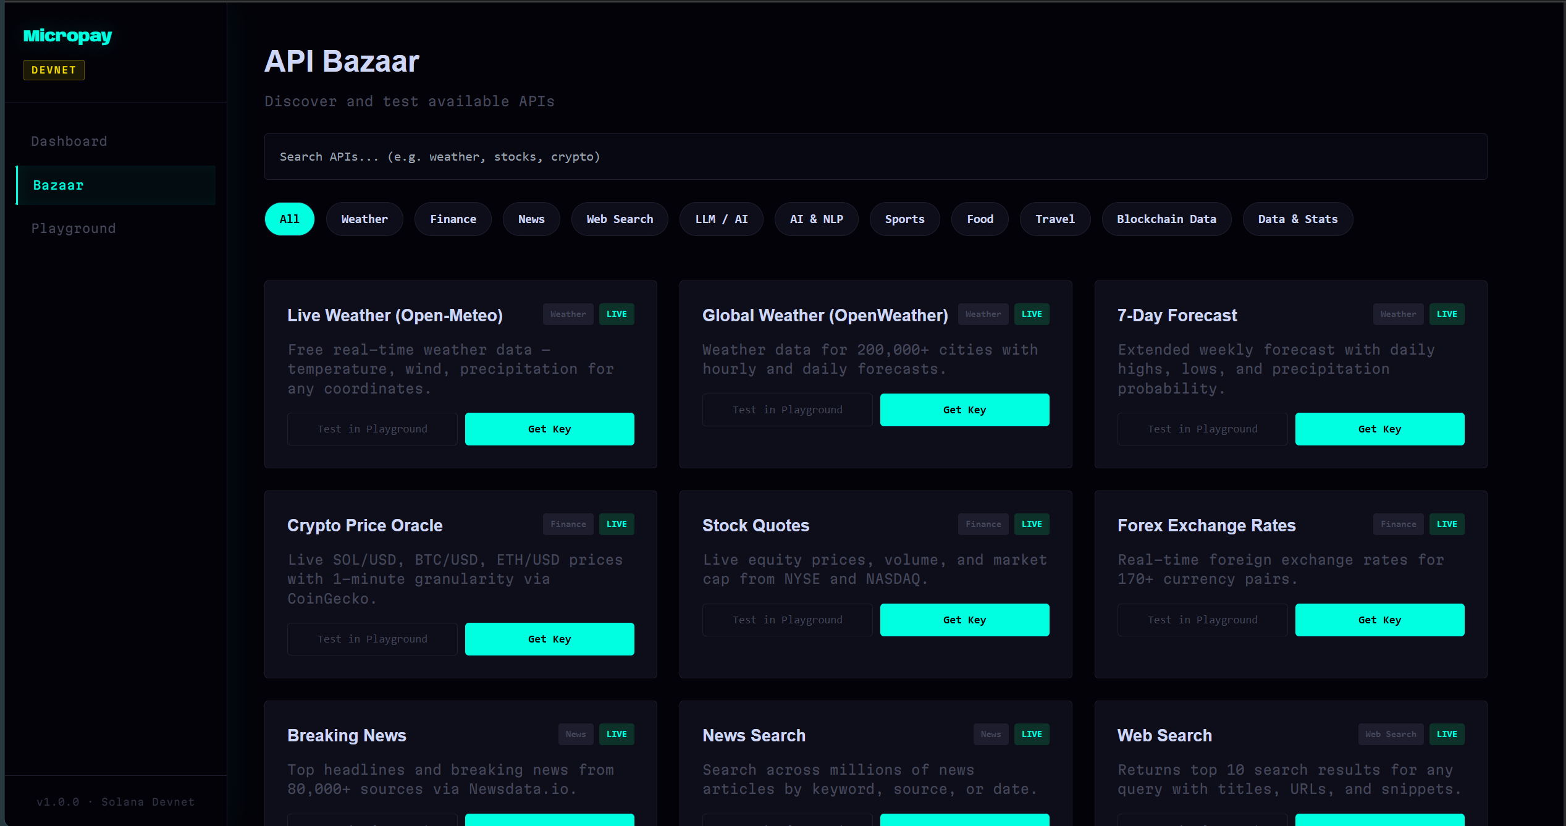The height and width of the screenshot is (826, 1566).
Task: Test Global Weather in Playground
Action: [x=787, y=410]
